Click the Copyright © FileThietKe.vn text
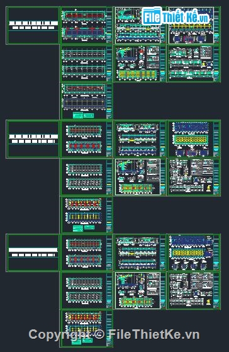This screenshot has width=229, height=352. point(114,334)
